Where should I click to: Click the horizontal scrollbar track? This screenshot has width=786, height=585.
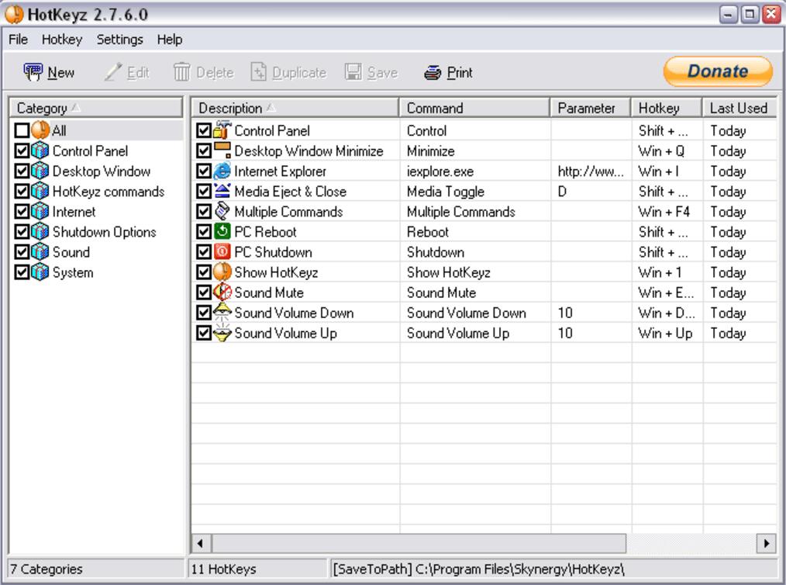[690, 543]
